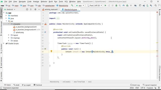Close the MainActivity.java tab
This screenshot has width=161, height=90.
pos(78,9)
